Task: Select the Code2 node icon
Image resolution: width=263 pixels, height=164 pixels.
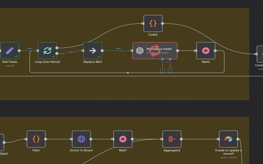Action: 153,24
